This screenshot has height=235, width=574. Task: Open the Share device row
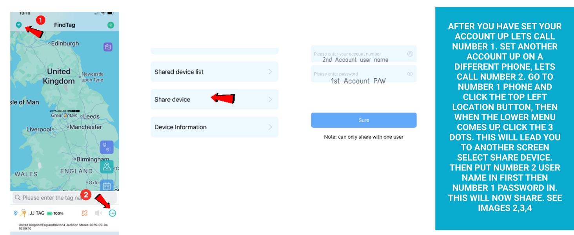pos(214,99)
